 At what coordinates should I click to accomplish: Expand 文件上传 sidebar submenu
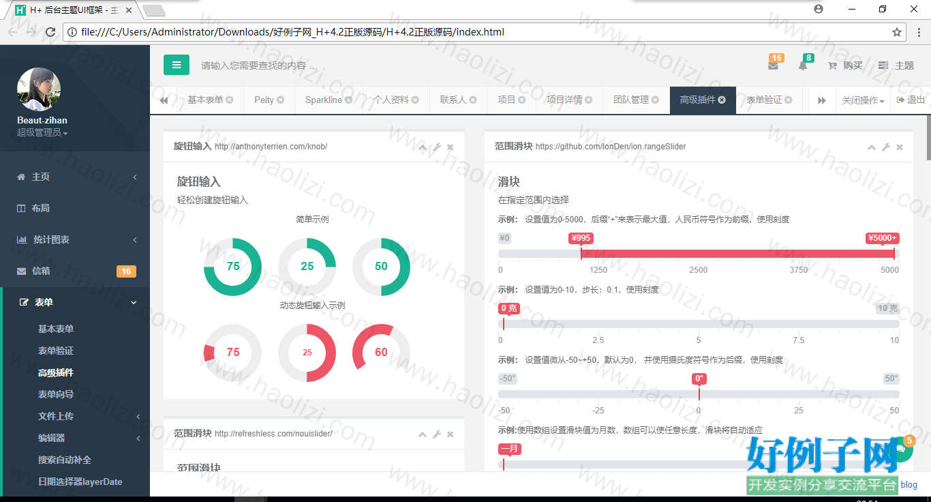76,416
